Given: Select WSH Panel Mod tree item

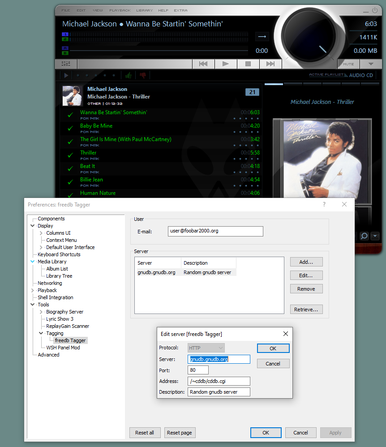Looking at the screenshot, I should (63, 348).
